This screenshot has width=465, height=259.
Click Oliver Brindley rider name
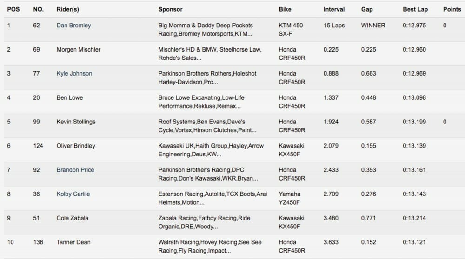(75, 146)
